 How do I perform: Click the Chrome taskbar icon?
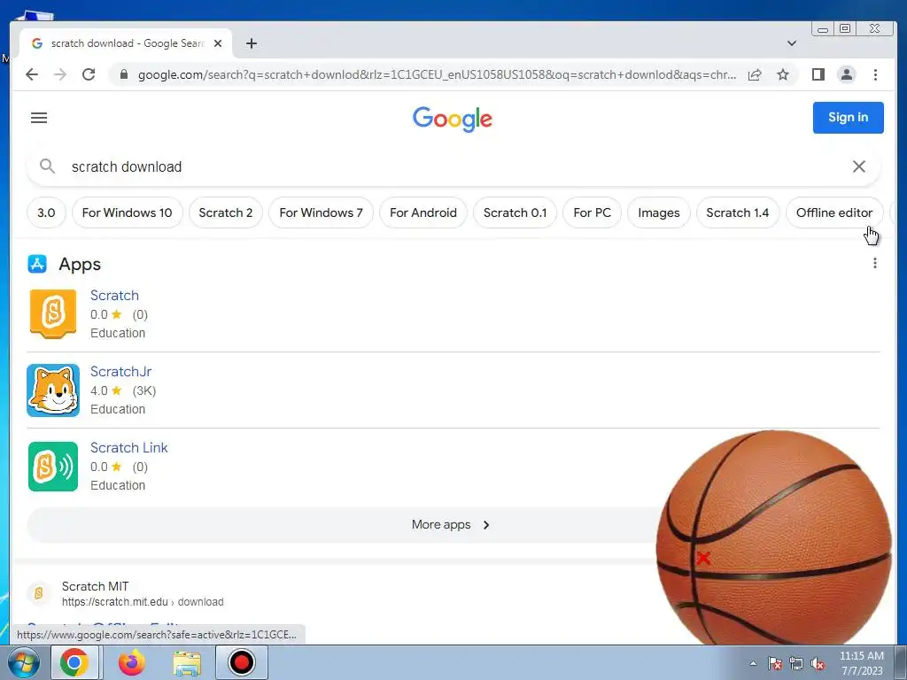[74, 662]
